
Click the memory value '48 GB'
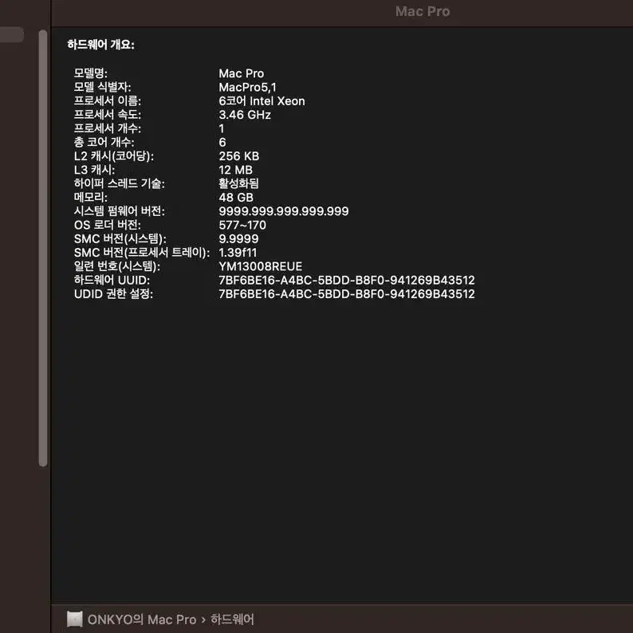click(236, 198)
